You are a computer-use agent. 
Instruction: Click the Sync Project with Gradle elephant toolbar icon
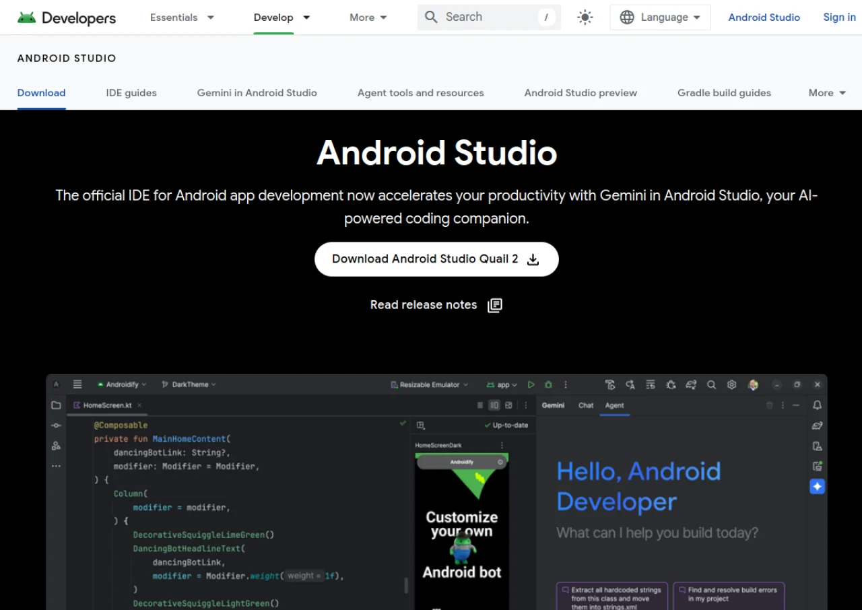click(x=691, y=384)
